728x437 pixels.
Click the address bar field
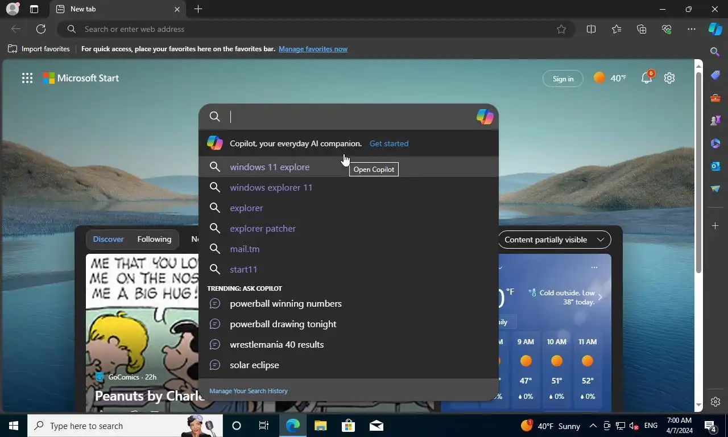[x=316, y=29]
